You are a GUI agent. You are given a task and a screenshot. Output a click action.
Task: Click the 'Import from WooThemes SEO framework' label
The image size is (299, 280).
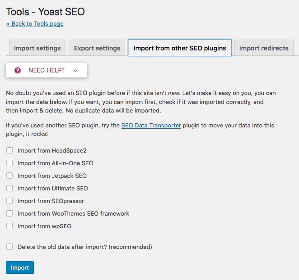click(74, 213)
